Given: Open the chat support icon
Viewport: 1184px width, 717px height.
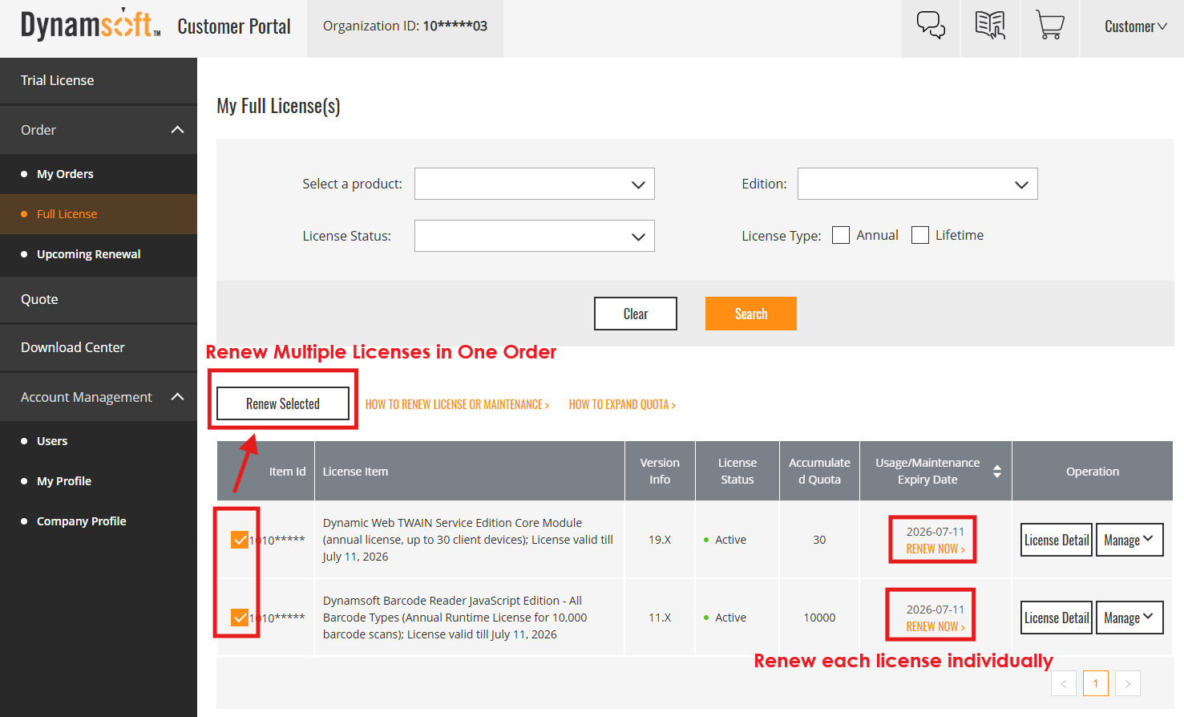Looking at the screenshot, I should point(930,26).
